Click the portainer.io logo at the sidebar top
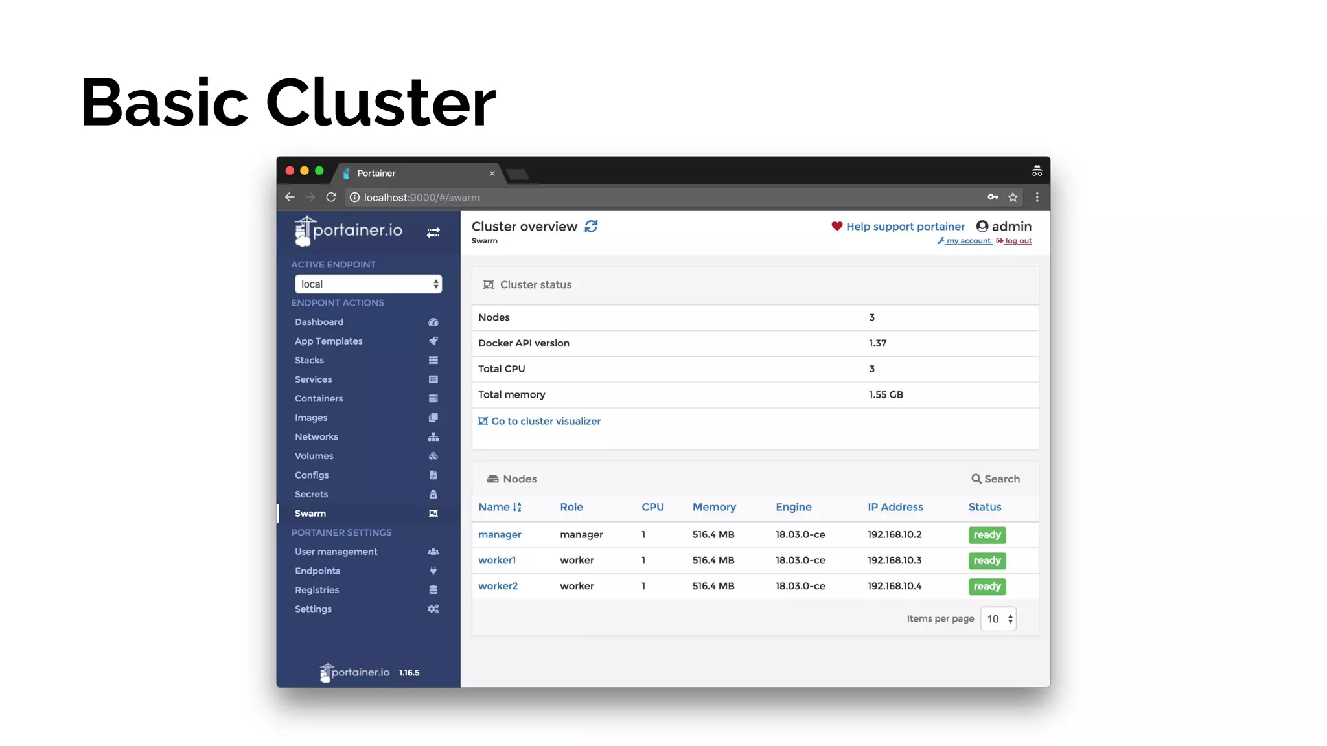The image size is (1327, 746). point(349,231)
